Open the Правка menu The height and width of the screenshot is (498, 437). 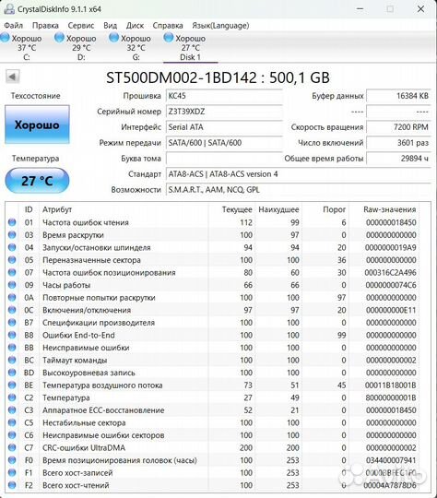pyautogui.click(x=45, y=26)
